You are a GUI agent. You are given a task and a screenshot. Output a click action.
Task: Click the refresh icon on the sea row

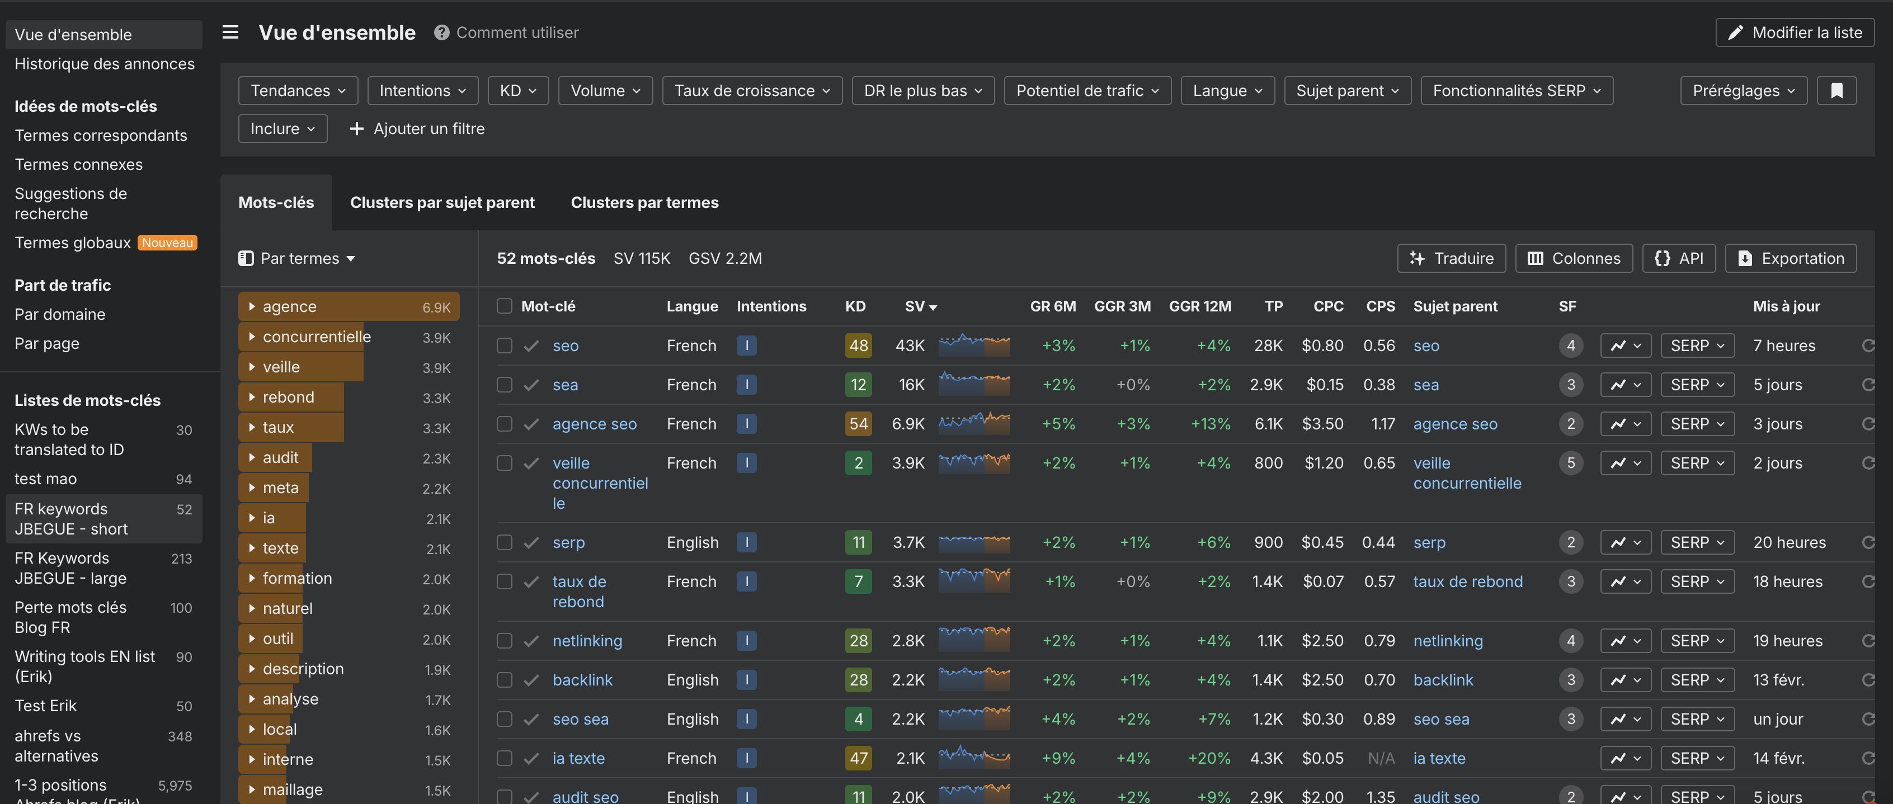(x=1869, y=384)
